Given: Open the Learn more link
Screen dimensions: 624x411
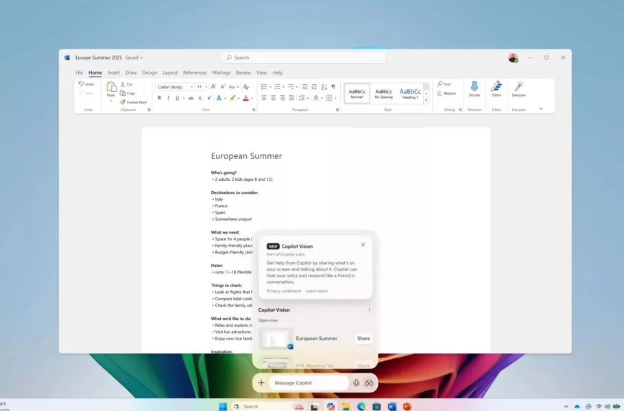Looking at the screenshot, I should tap(317, 290).
